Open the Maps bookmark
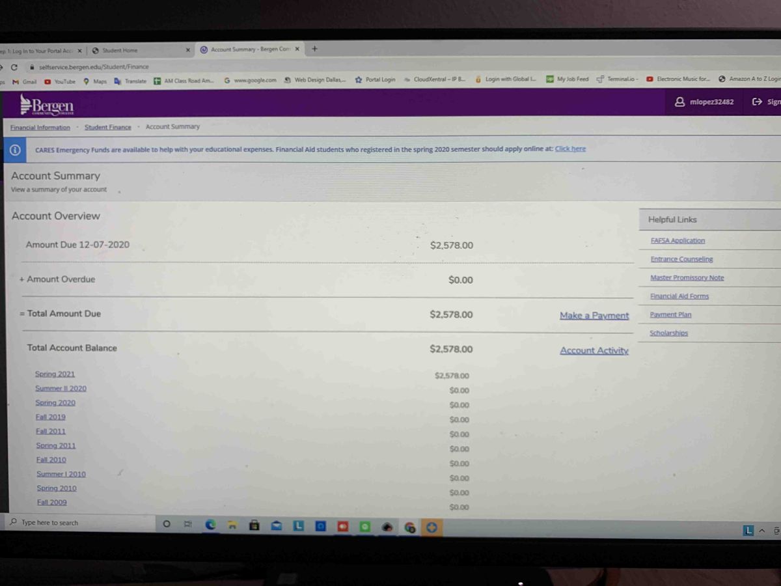781x586 pixels. click(95, 81)
